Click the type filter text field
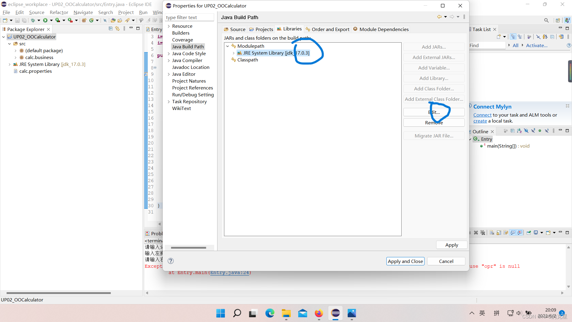572x322 pixels. (x=189, y=17)
